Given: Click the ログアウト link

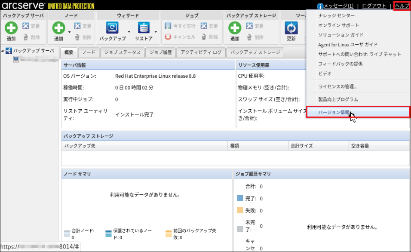Looking at the screenshot, I should pos(374,6).
